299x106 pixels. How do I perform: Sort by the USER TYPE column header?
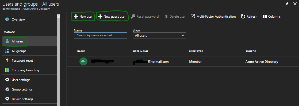[196, 51]
